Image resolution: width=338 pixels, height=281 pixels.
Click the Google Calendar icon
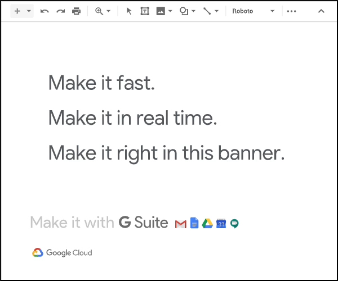pyautogui.click(x=221, y=224)
